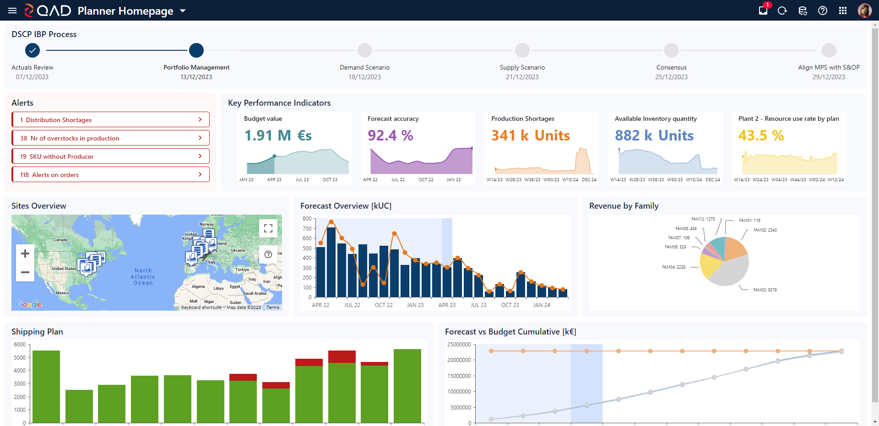Viewport: 879px width, 426px height.
Task: Expand the Planner Homepage dropdown arrow
Action: [183, 11]
